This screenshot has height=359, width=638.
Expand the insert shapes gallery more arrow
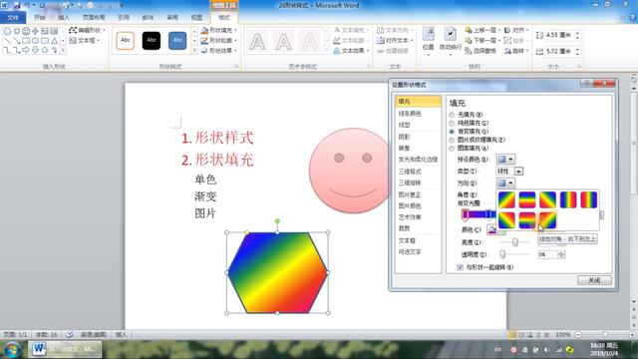point(63,51)
